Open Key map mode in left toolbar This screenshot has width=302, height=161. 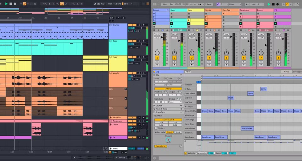[103, 4]
